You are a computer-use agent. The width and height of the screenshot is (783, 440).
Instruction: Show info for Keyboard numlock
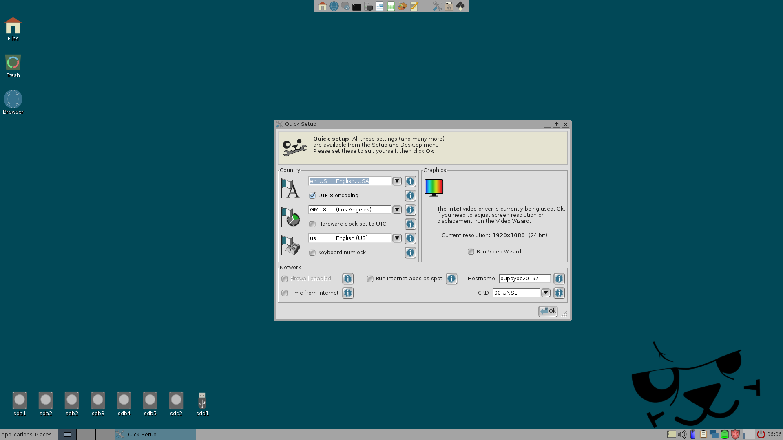[x=410, y=253]
